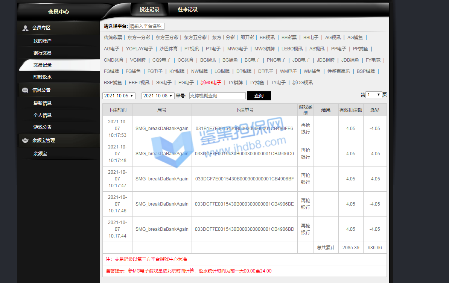Select the 传统彩票 platform link

point(113,38)
